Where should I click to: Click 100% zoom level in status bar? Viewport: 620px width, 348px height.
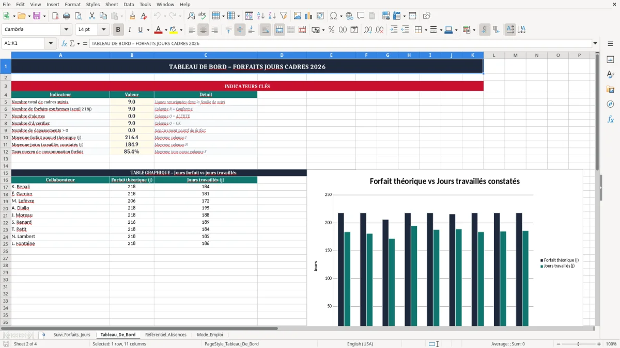click(611, 344)
